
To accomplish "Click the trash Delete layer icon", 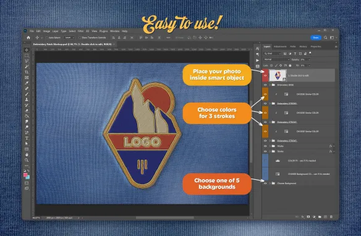I will pos(331,217).
